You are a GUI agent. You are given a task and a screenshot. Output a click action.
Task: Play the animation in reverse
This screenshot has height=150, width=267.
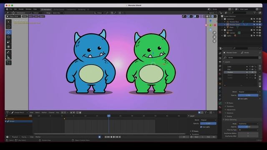coord(111,137)
